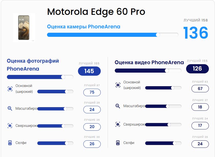The image size is (215, 157).
Task: Click the video zoom magnifier icon
Action: point(118,106)
